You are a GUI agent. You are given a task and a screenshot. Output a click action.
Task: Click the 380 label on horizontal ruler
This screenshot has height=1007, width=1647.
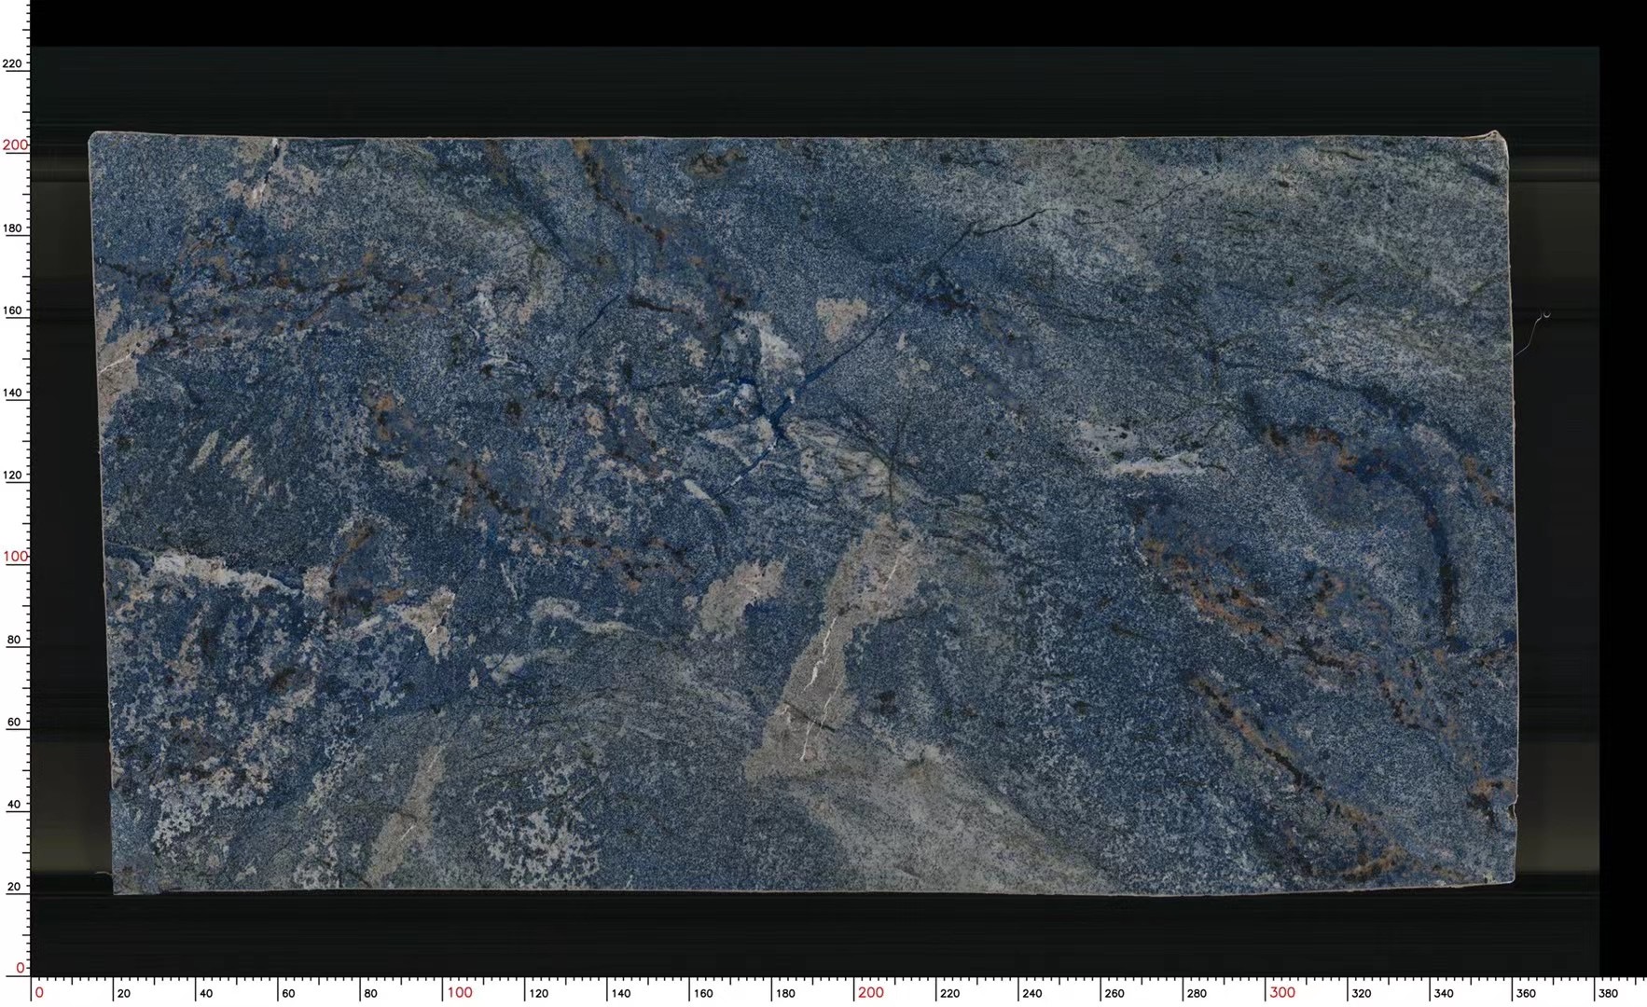point(1608,994)
